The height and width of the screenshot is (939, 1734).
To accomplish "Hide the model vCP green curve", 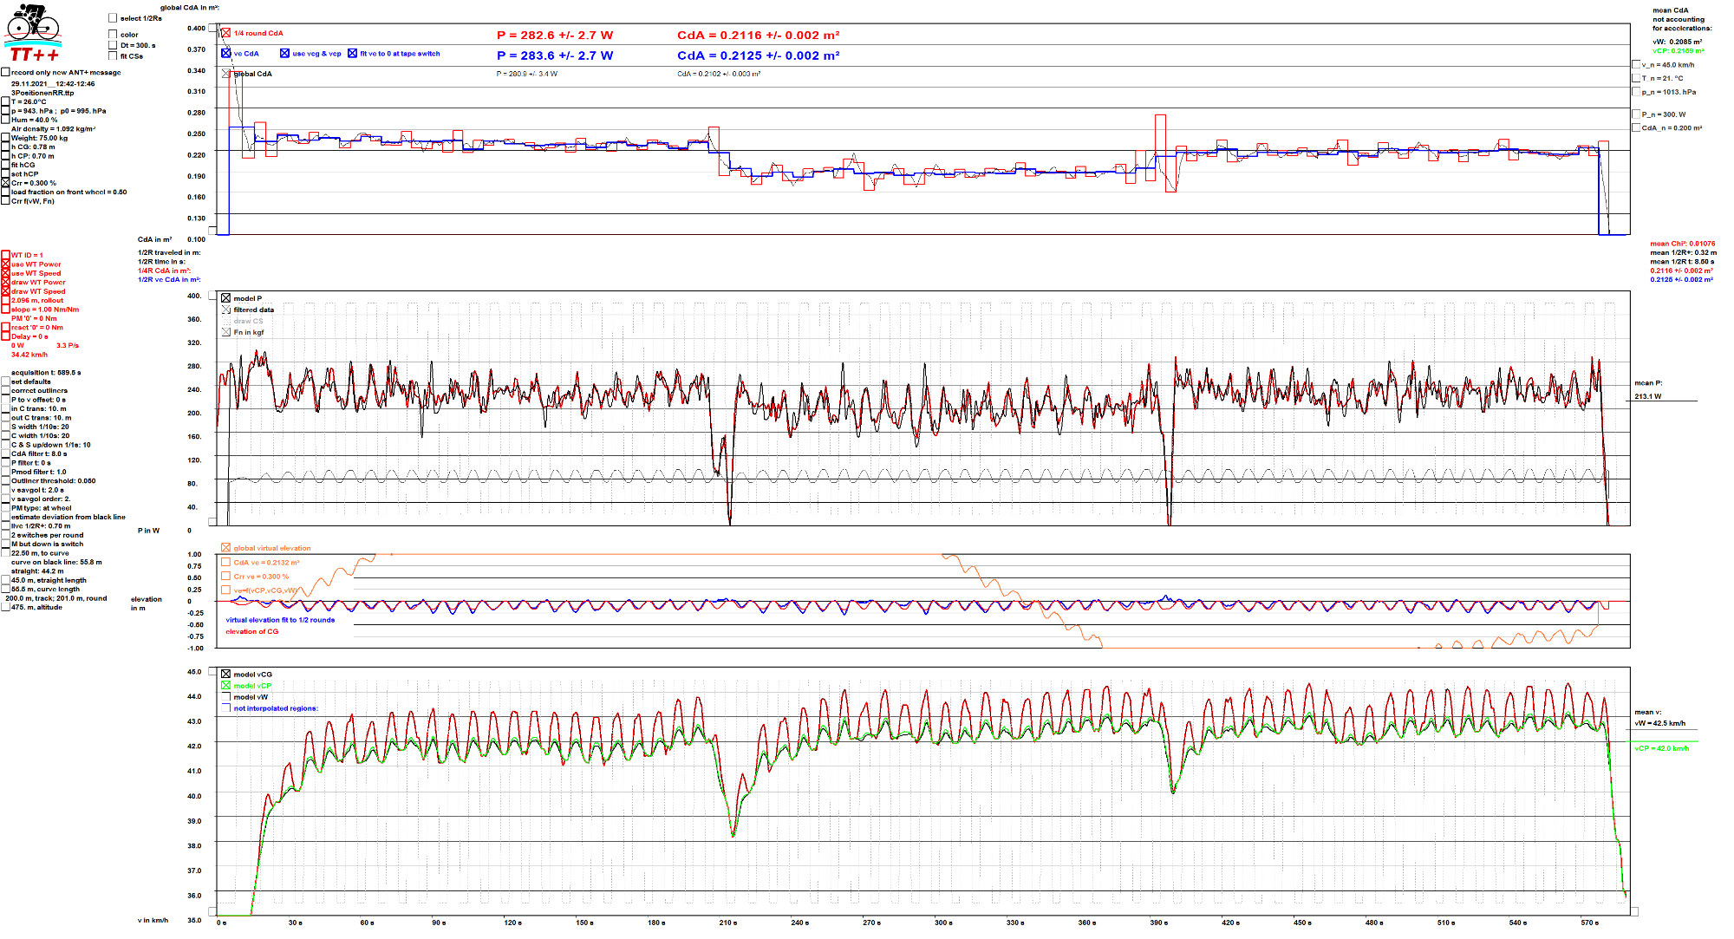I will click(226, 686).
